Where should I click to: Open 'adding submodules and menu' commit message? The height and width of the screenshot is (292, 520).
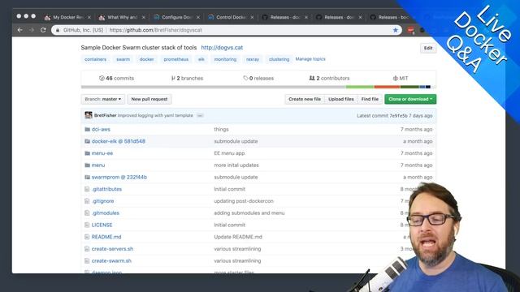(249, 213)
